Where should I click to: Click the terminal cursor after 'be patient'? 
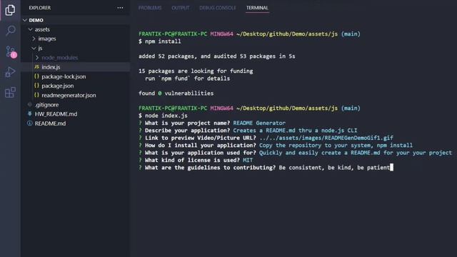(392, 167)
